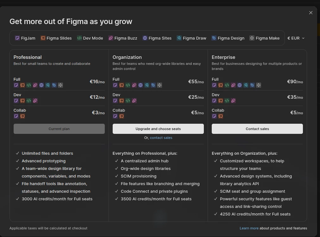Open the Learn more link
320x237 pixels.
tap(249, 228)
